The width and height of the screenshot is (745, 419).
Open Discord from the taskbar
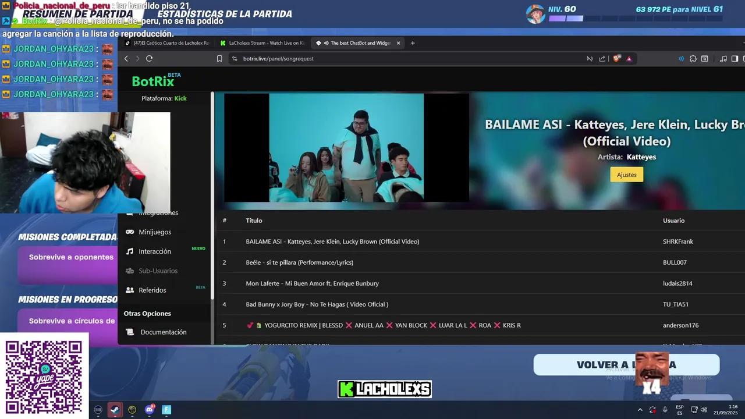pos(149,410)
